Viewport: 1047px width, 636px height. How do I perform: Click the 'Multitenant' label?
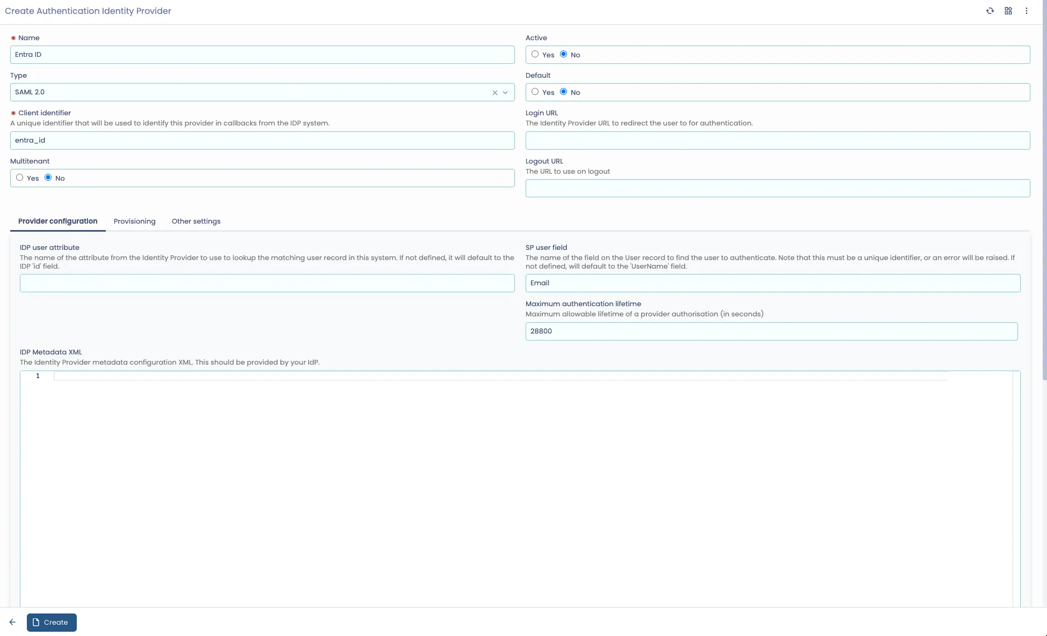[30, 161]
